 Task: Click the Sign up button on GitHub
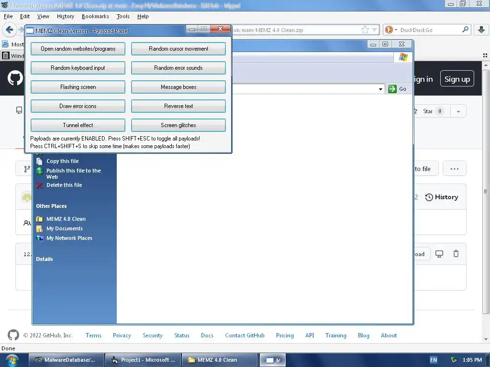tap(457, 79)
